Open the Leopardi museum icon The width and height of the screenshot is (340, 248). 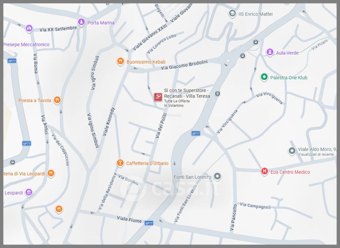tap(29, 193)
